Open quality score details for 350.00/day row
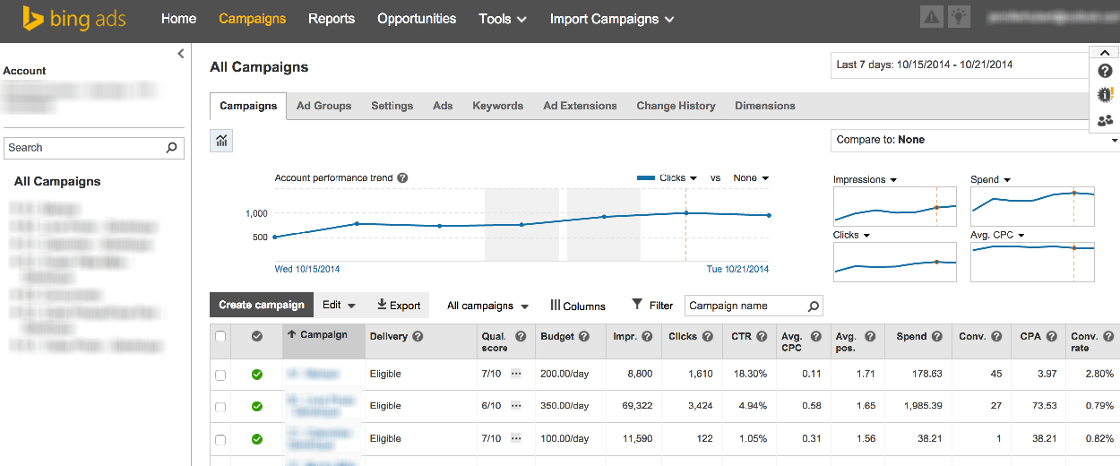1120x466 pixels. point(516,405)
